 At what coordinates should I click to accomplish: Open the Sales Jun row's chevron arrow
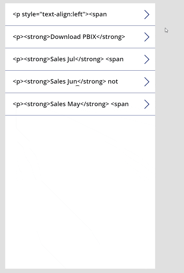[x=147, y=82]
